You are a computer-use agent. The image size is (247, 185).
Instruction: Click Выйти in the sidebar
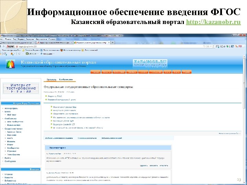8,158
